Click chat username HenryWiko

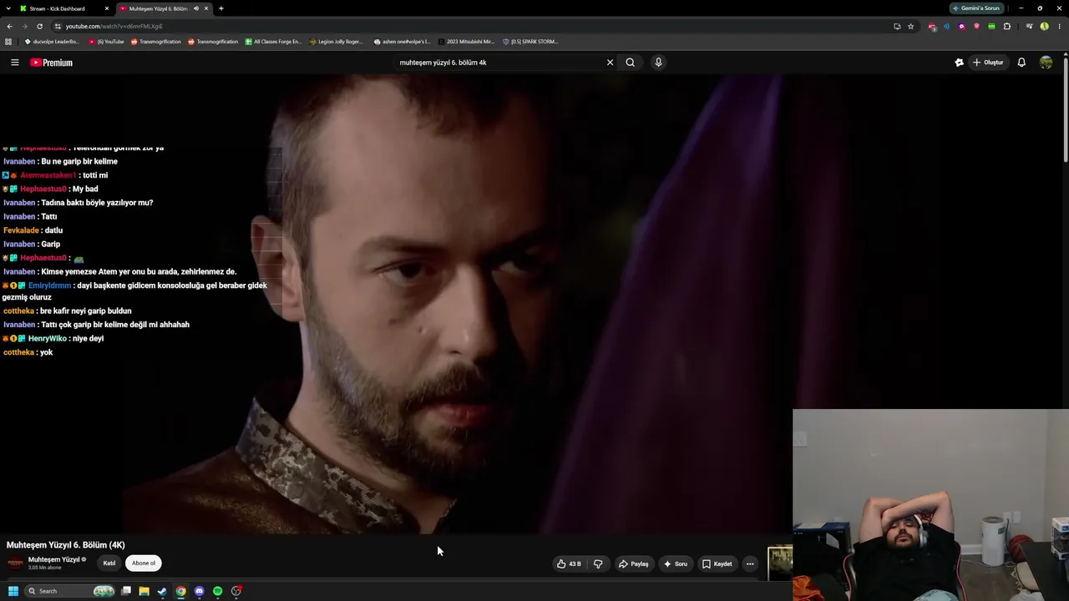click(x=48, y=338)
